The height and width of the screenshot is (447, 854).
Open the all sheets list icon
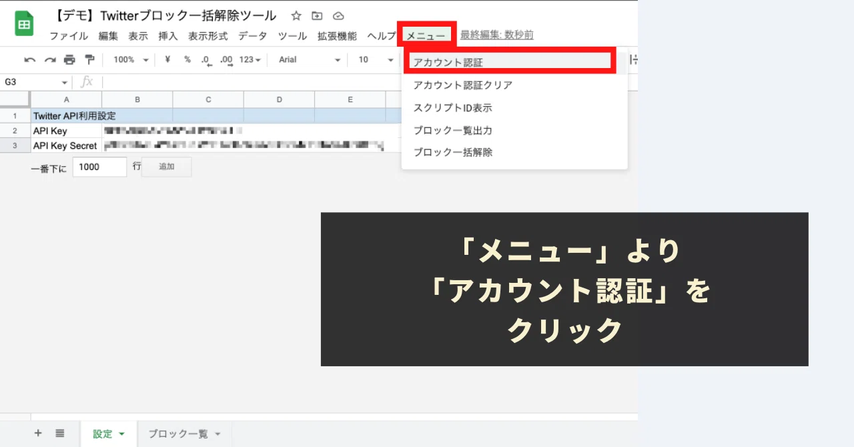[x=60, y=433]
